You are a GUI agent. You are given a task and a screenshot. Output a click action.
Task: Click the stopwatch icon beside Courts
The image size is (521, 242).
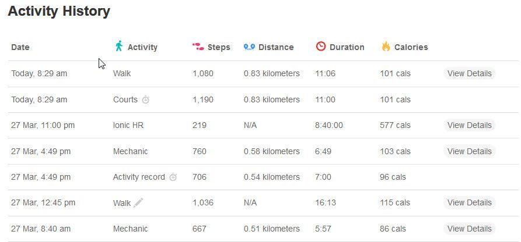(146, 99)
